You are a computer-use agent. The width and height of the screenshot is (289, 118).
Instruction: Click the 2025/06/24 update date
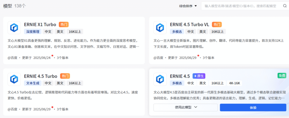pos(42,58)
